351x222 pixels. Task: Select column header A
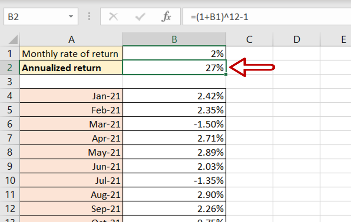pos(71,39)
